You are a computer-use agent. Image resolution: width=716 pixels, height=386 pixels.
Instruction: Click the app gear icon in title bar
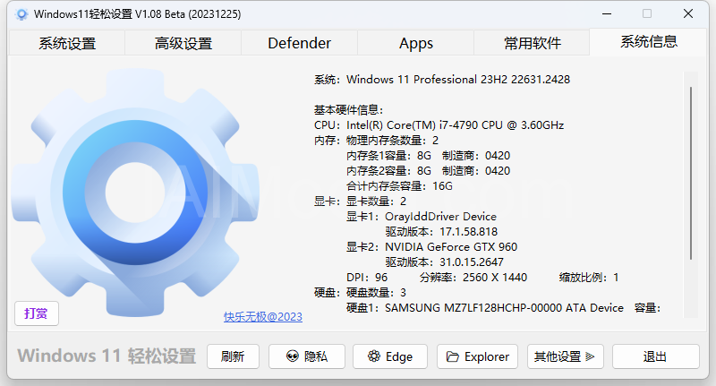21,14
